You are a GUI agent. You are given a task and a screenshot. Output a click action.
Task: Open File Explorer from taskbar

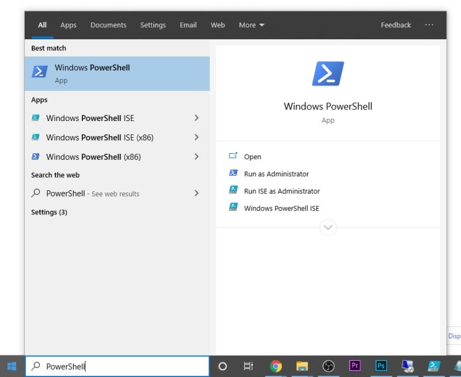[x=302, y=366]
